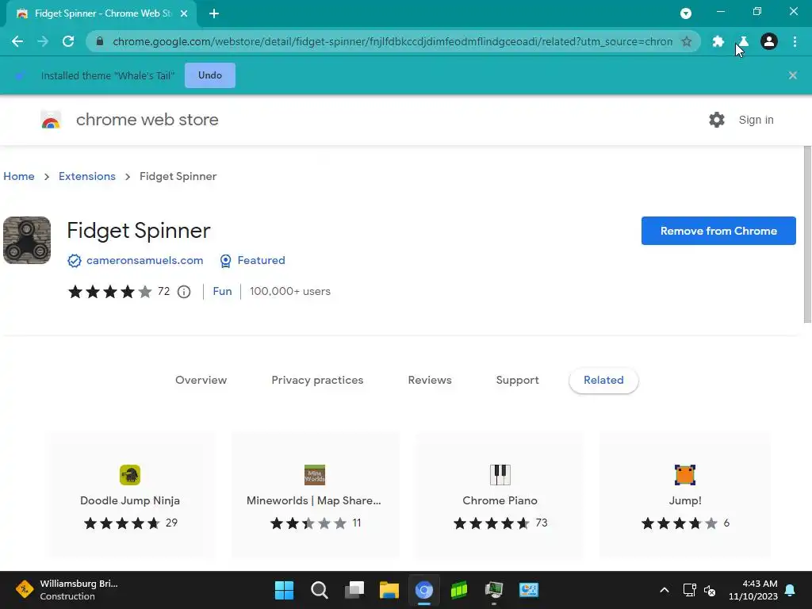Sign in to Chrome Web Store
Viewport: 812px width, 609px height.
[x=756, y=120]
